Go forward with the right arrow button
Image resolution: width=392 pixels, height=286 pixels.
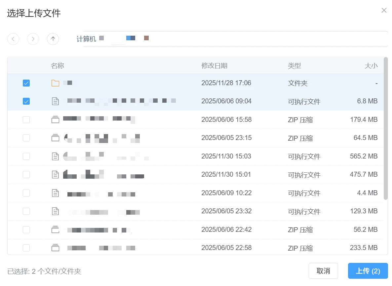[33, 39]
